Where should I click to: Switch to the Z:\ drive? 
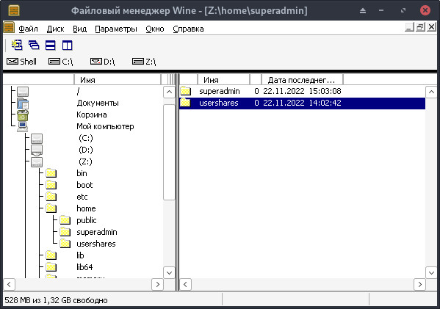tap(144, 62)
